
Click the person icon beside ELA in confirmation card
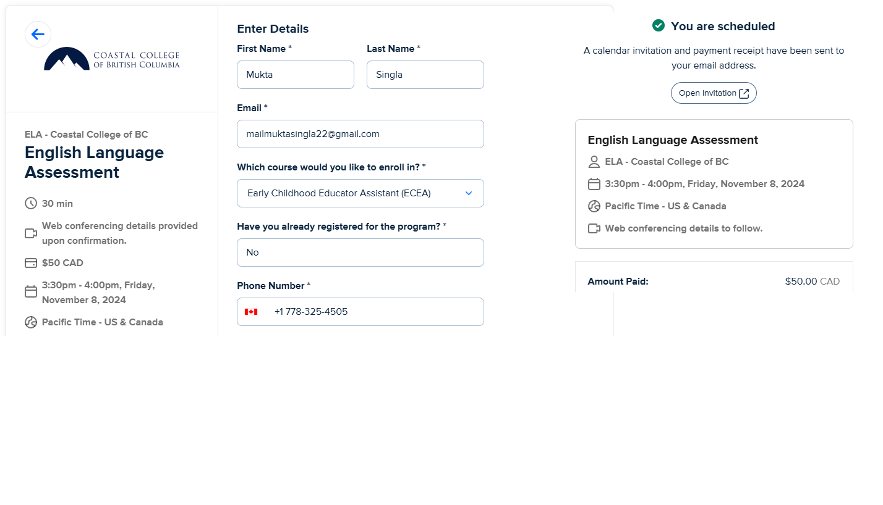click(x=594, y=162)
